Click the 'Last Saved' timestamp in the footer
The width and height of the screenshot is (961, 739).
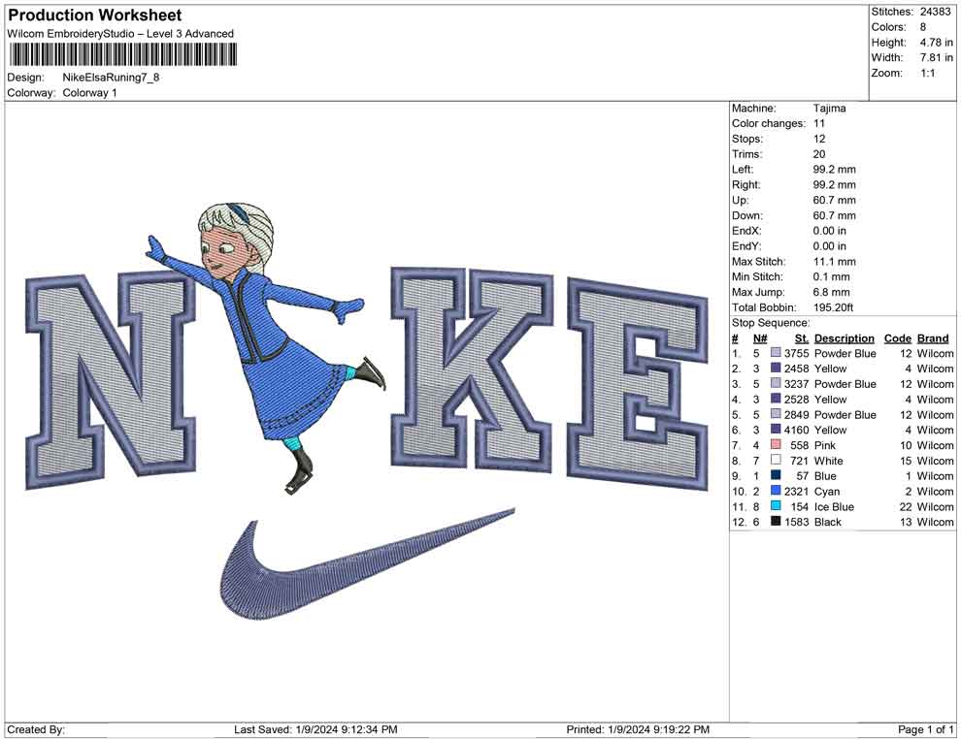[315, 729]
